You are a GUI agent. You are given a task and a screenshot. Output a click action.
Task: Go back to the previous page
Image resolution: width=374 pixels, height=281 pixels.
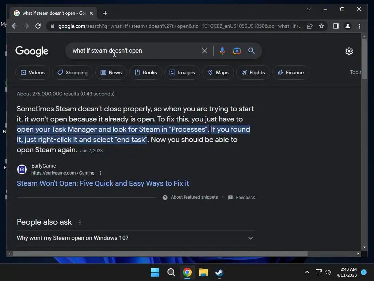tap(15, 26)
